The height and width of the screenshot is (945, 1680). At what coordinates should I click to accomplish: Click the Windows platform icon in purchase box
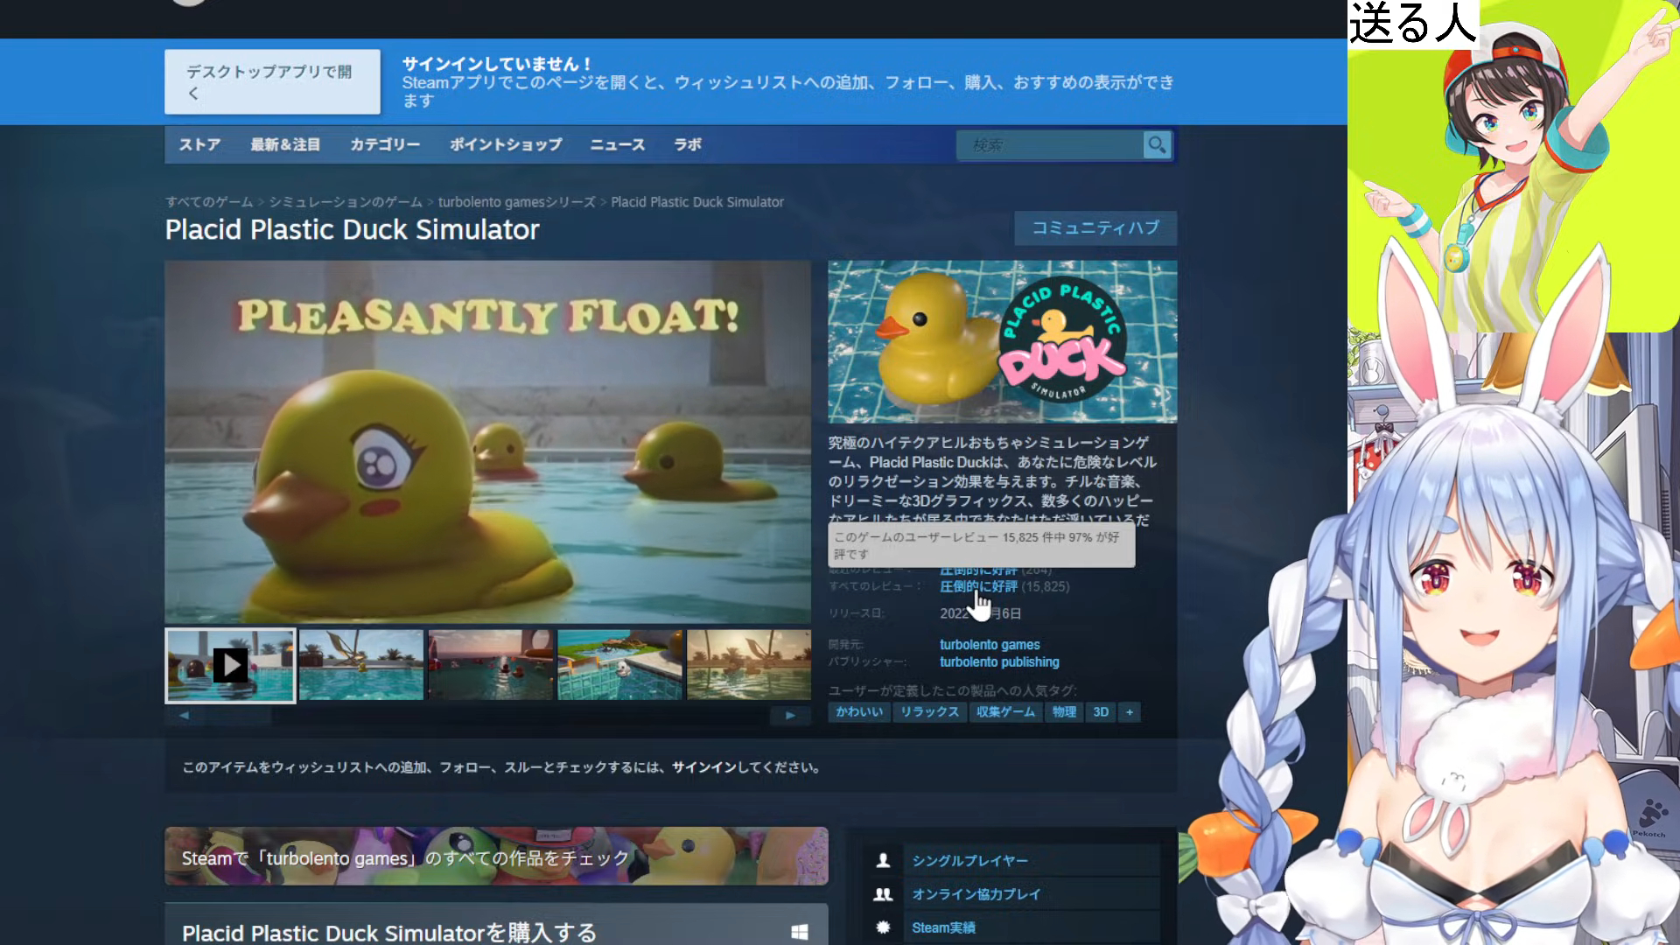(799, 932)
